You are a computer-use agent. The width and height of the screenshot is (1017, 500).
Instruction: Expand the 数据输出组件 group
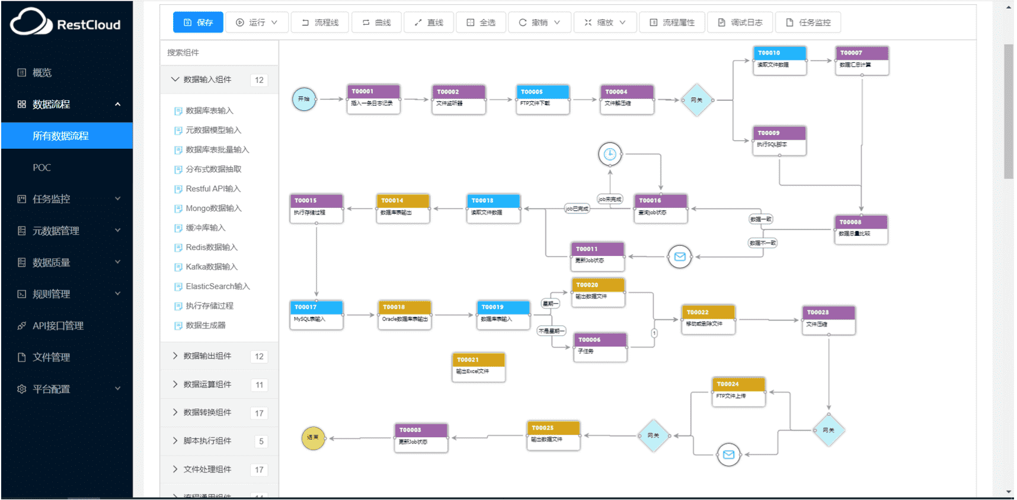pos(219,357)
